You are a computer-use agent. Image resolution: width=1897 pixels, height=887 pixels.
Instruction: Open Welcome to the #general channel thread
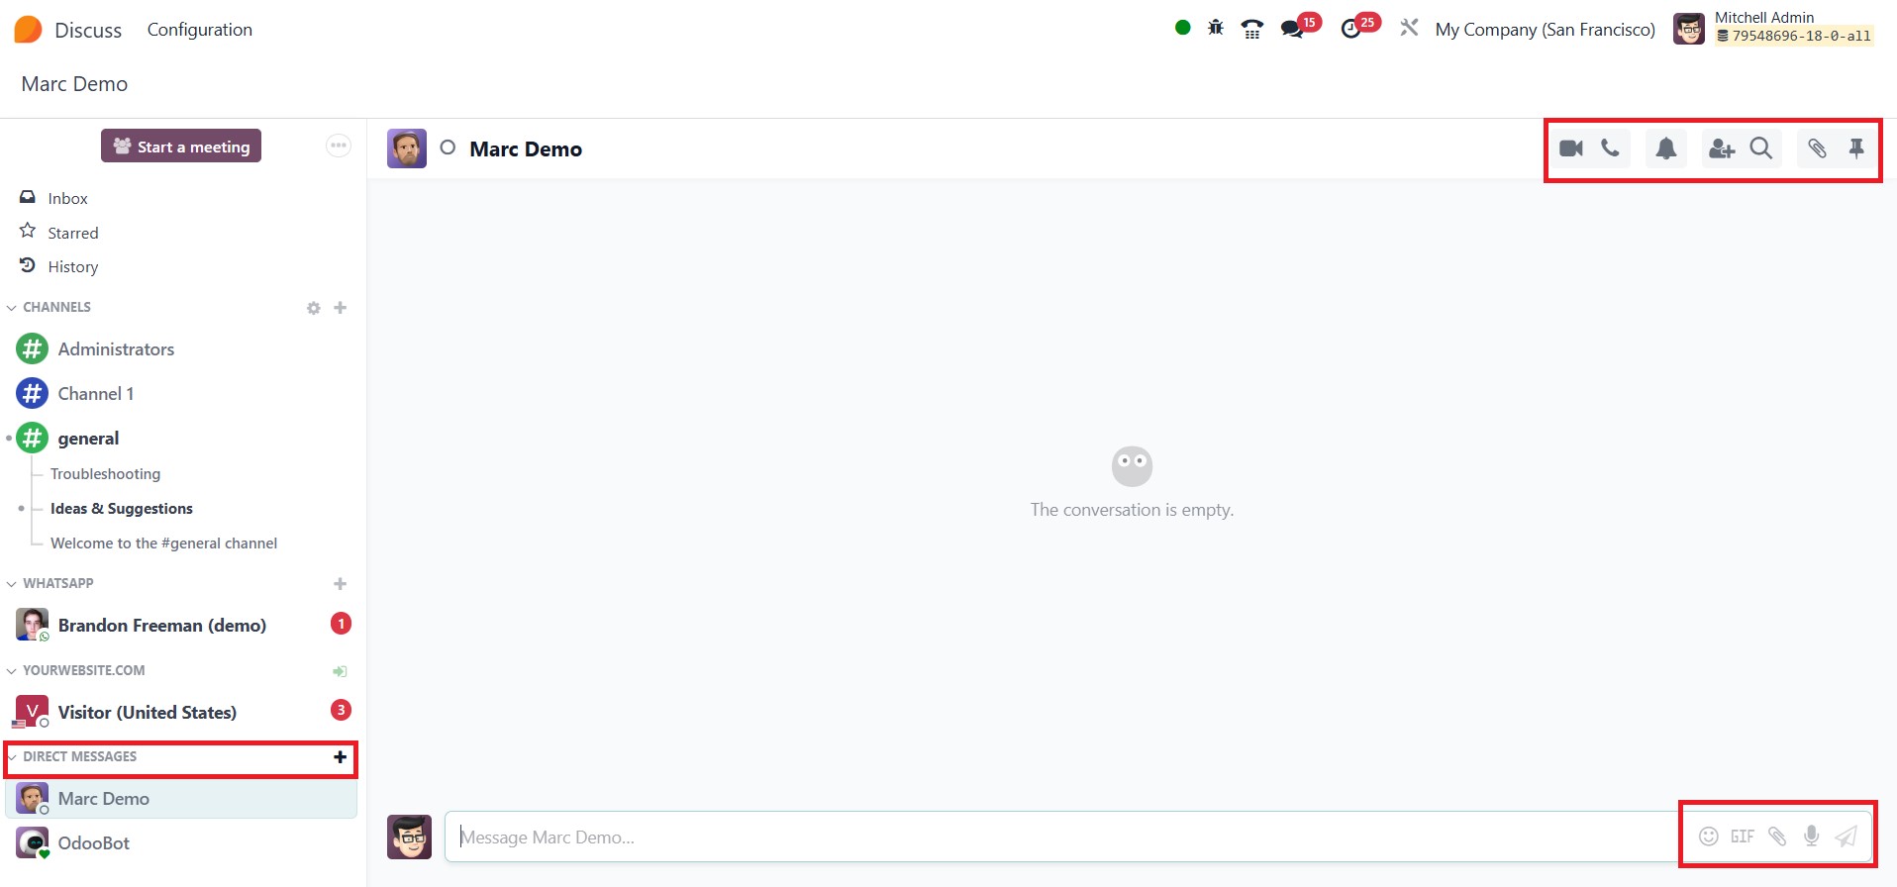pos(163,543)
